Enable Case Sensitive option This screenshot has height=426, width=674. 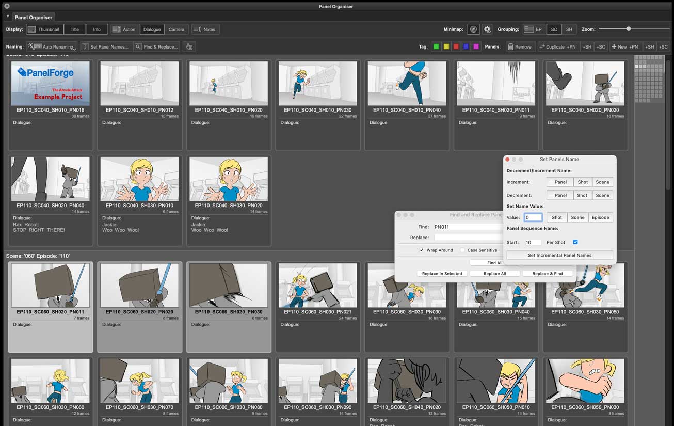coord(462,250)
